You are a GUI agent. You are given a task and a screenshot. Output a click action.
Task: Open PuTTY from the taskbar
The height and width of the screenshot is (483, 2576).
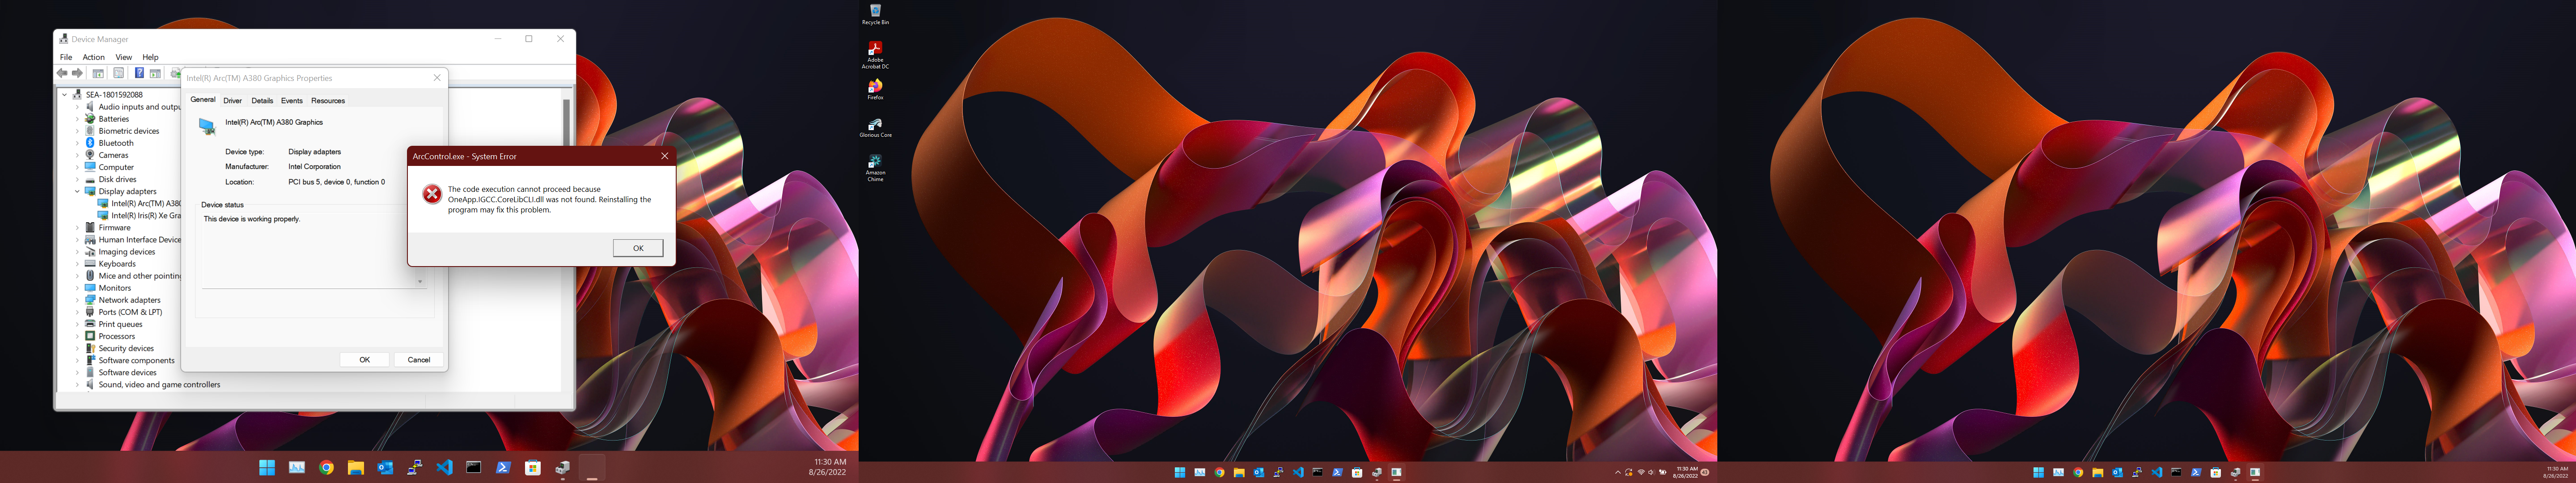(x=414, y=467)
